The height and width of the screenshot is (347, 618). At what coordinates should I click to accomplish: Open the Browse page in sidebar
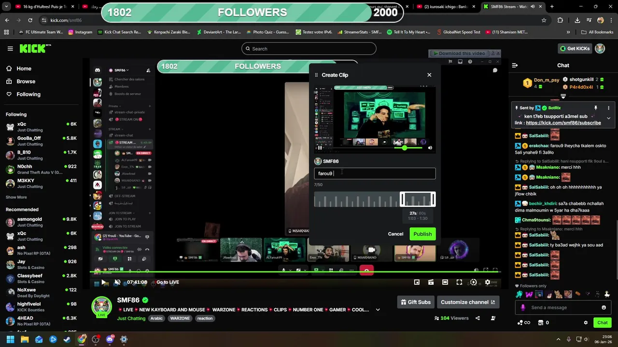pyautogui.click(x=26, y=81)
